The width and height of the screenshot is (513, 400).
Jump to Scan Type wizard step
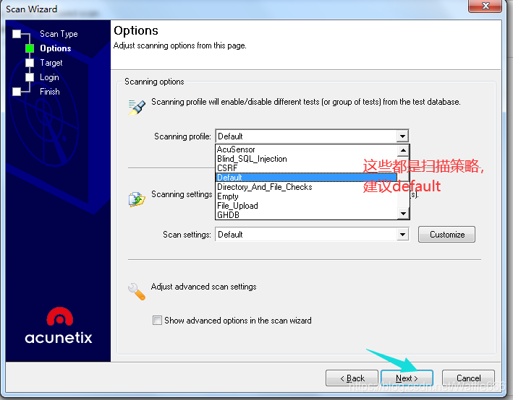59,34
